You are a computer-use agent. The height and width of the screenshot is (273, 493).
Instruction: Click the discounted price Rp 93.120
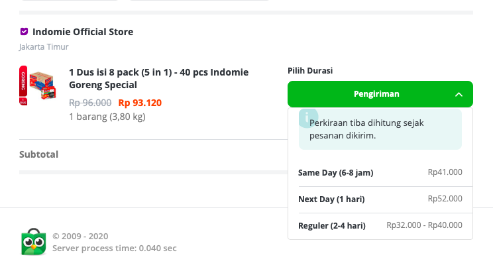[x=140, y=103]
